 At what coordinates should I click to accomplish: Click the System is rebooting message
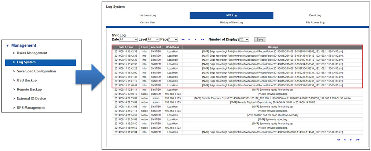click(273, 120)
